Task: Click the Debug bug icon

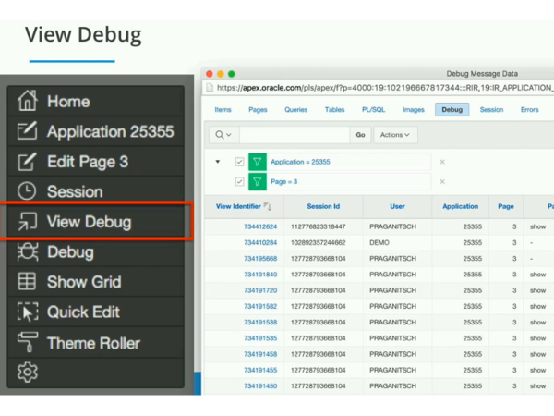Action: 28,251
